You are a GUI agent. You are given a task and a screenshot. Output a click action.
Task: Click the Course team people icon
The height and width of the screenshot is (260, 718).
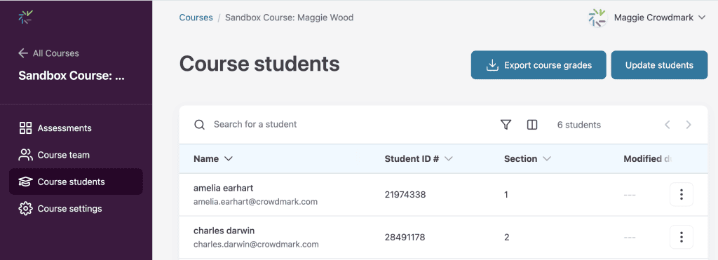(x=25, y=155)
